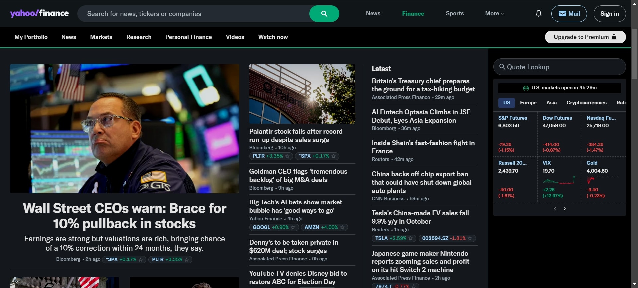
Task: Star TSLA ticker to follow
Action: (x=411, y=238)
